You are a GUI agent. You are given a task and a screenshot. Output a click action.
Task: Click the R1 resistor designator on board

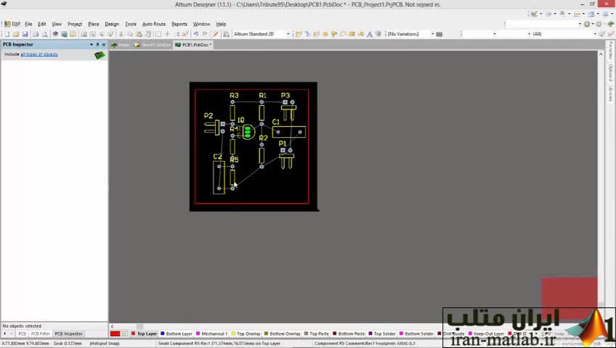point(262,95)
